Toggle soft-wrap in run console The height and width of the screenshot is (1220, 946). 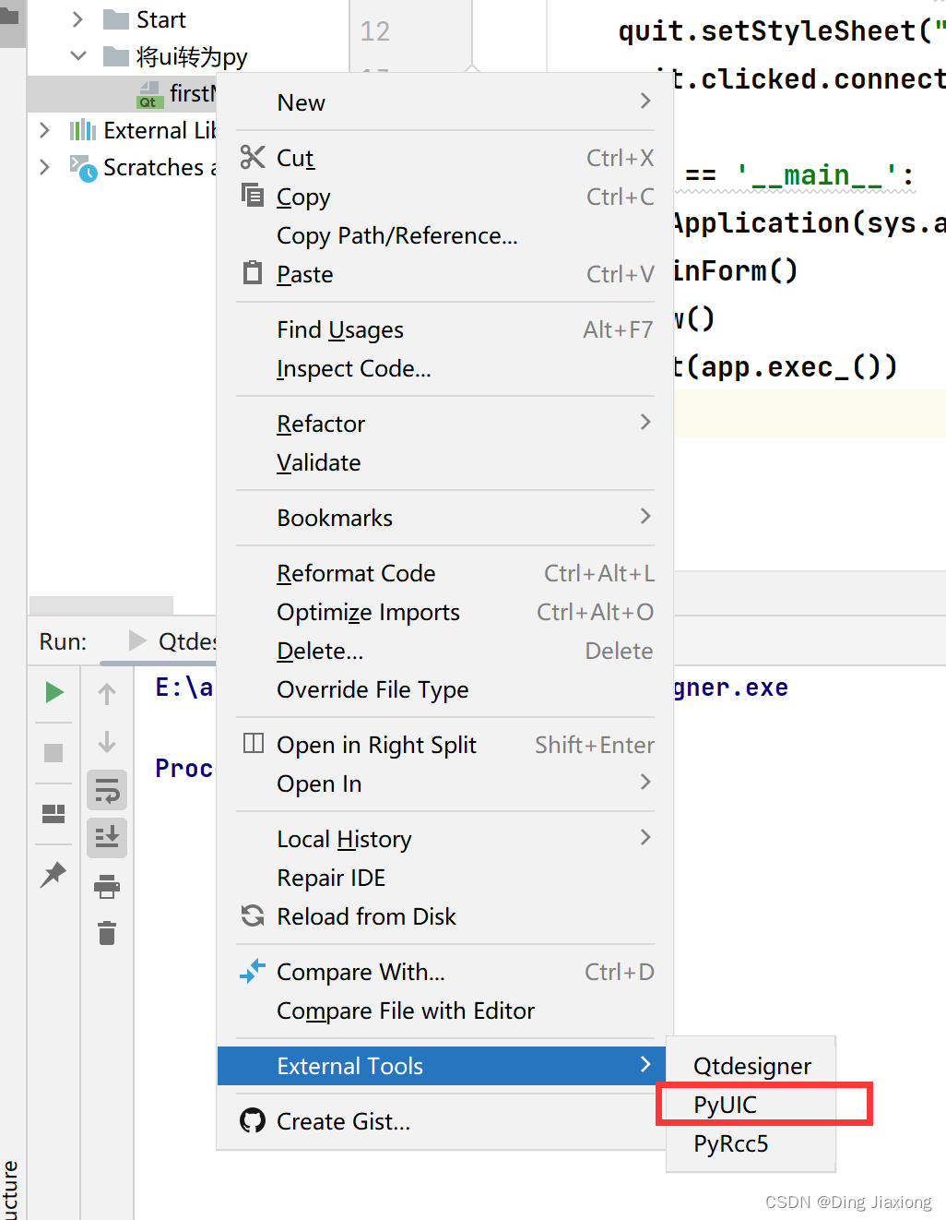(x=107, y=791)
